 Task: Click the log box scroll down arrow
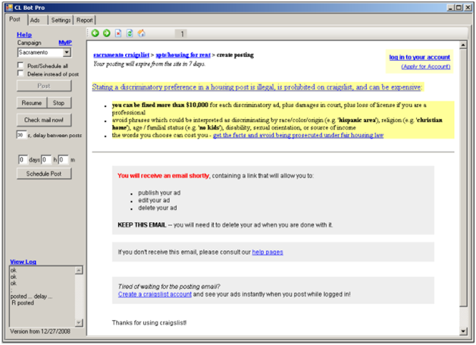pos(79,322)
